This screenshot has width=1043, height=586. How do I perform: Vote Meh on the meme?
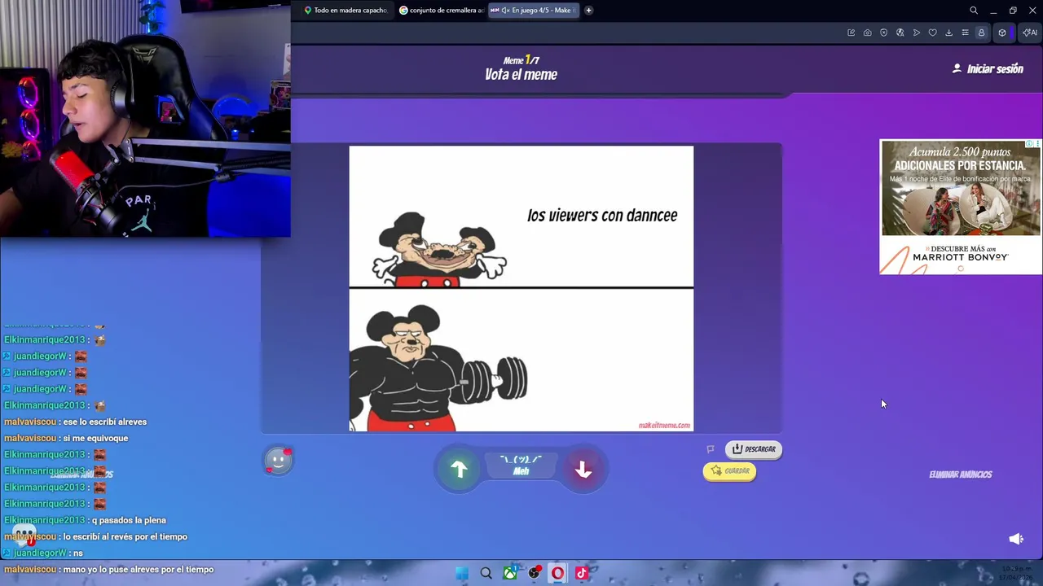pyautogui.click(x=521, y=466)
